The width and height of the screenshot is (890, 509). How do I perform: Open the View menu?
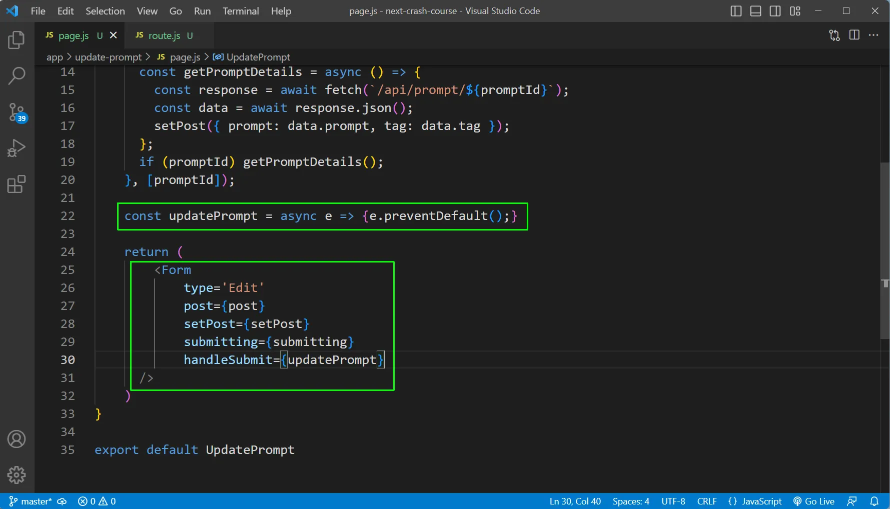pyautogui.click(x=147, y=11)
